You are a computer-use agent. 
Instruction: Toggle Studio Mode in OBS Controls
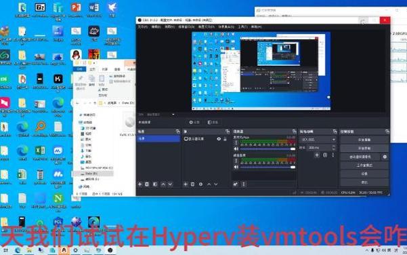click(x=364, y=165)
